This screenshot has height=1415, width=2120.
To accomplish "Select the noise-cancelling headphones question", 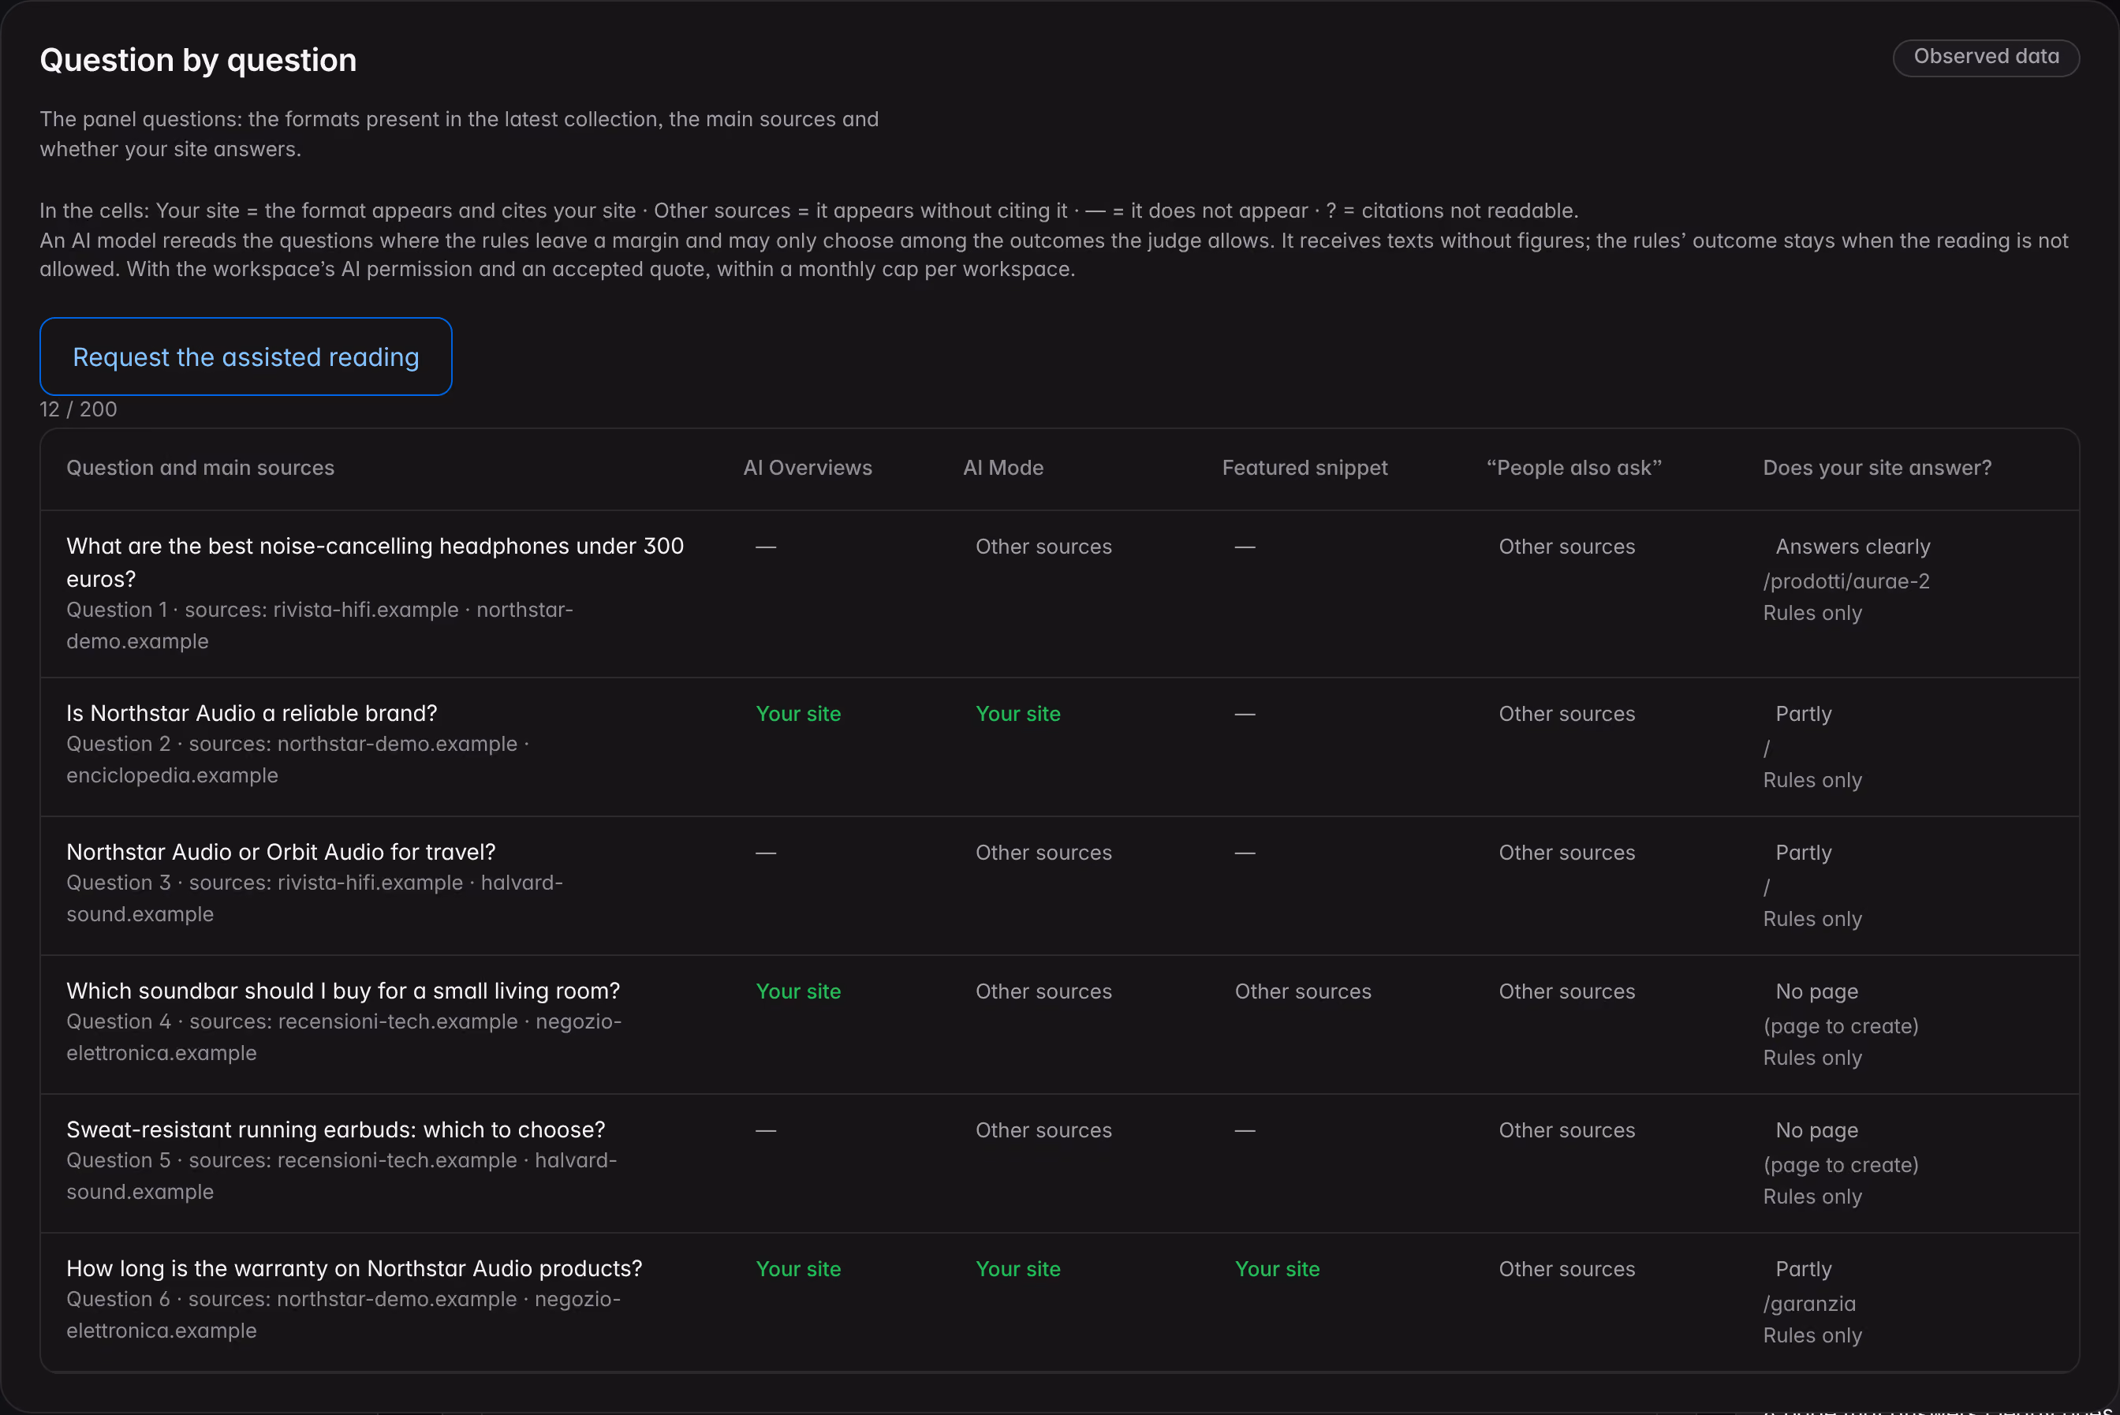I will [375, 562].
